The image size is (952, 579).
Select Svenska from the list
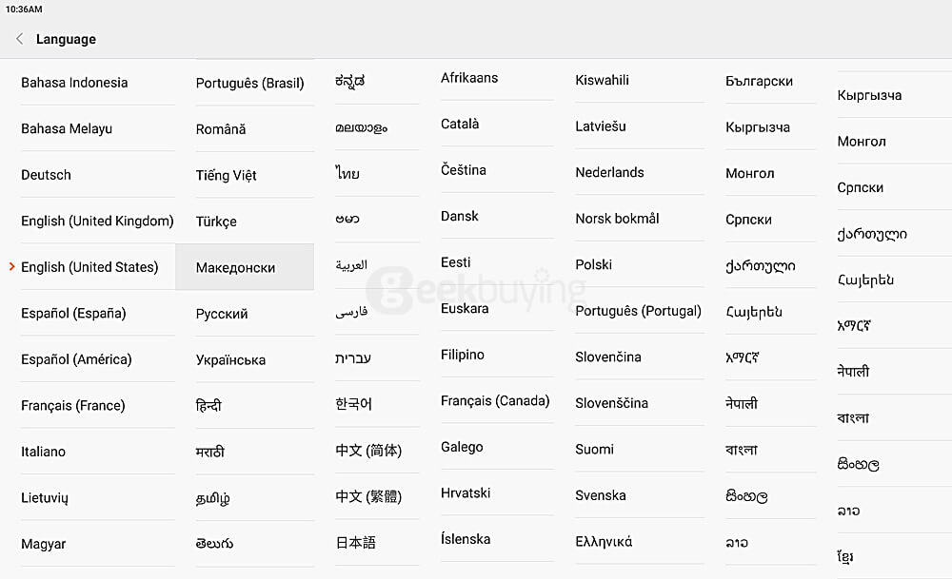tap(601, 495)
